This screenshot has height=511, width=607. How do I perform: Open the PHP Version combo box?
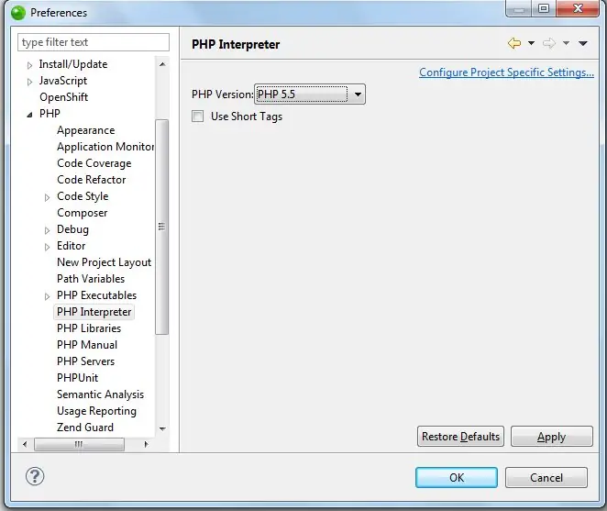click(x=310, y=94)
